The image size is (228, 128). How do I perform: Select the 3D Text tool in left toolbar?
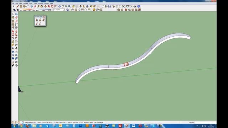click(x=16, y=48)
